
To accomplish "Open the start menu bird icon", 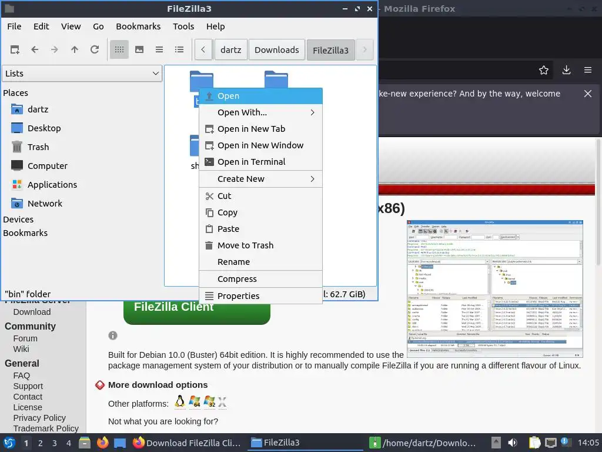I will 9,443.
